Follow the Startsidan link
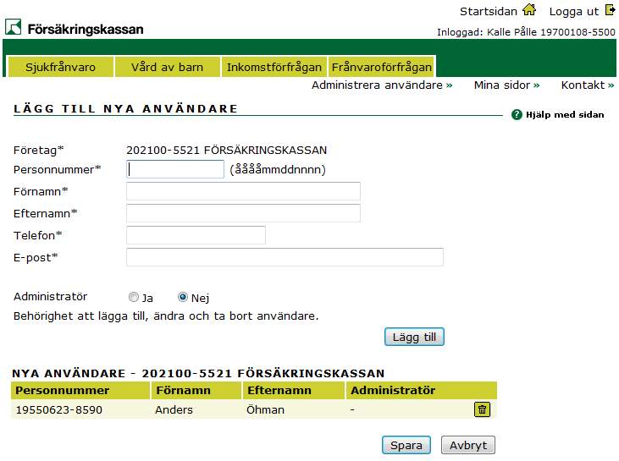Image resolution: width=619 pixels, height=461 pixels. 489,12
